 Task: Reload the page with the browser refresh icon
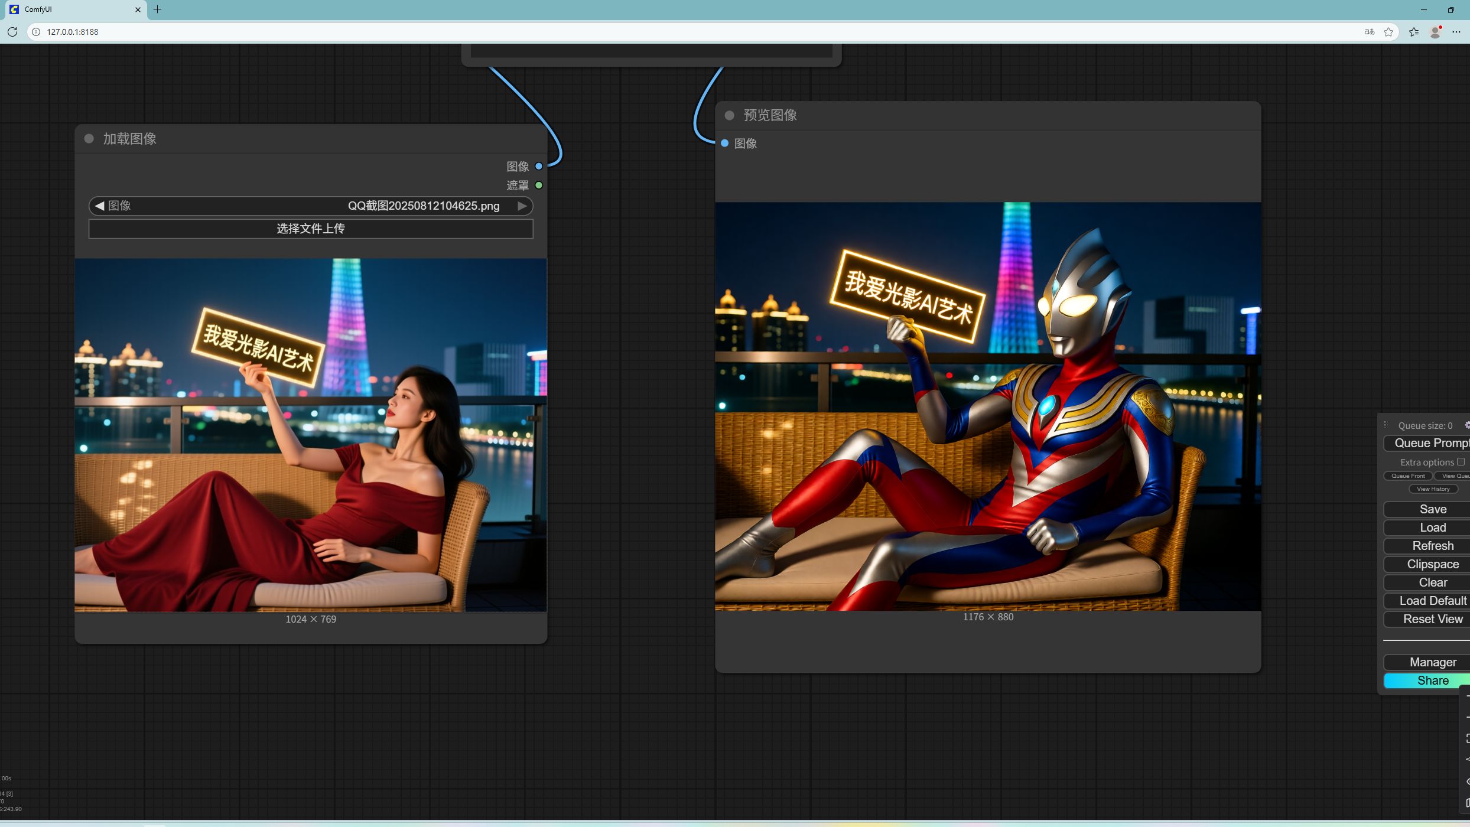click(12, 32)
